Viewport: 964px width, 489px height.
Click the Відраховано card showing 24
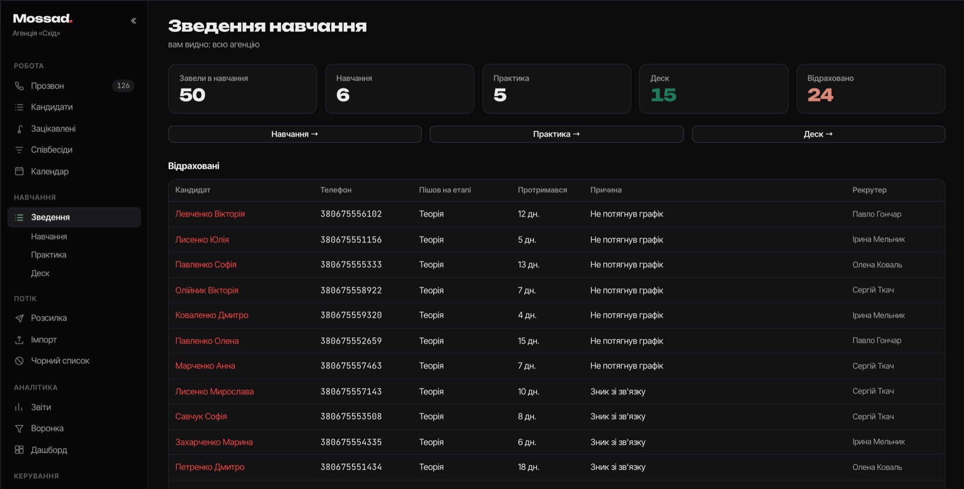871,89
